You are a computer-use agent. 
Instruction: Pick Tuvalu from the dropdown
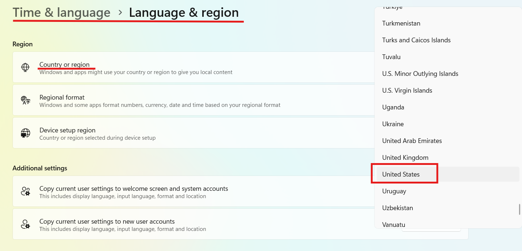pos(391,57)
